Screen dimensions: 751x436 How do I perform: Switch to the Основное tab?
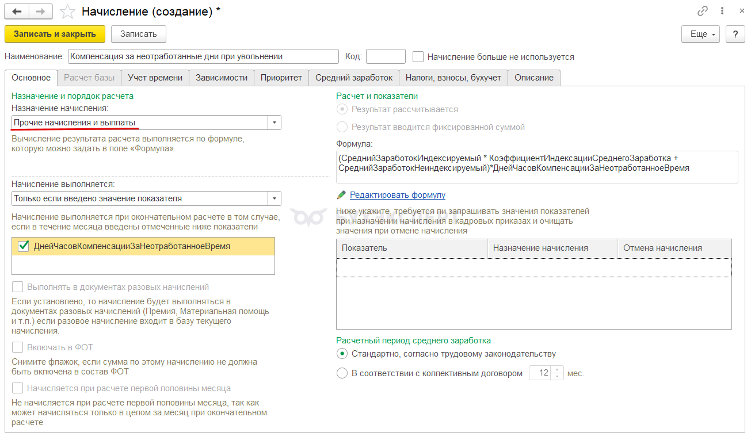coord(31,78)
